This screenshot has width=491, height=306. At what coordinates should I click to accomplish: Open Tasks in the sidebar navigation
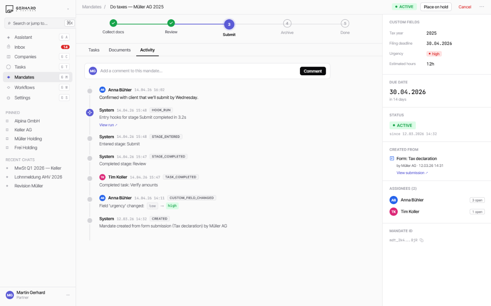[38, 67]
